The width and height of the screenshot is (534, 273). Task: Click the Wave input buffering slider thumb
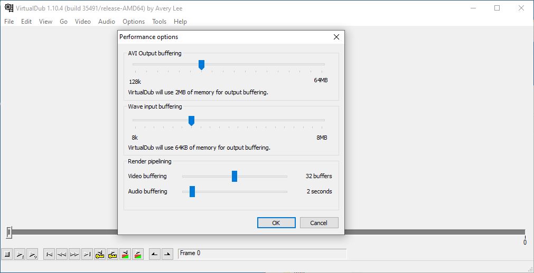(x=191, y=121)
